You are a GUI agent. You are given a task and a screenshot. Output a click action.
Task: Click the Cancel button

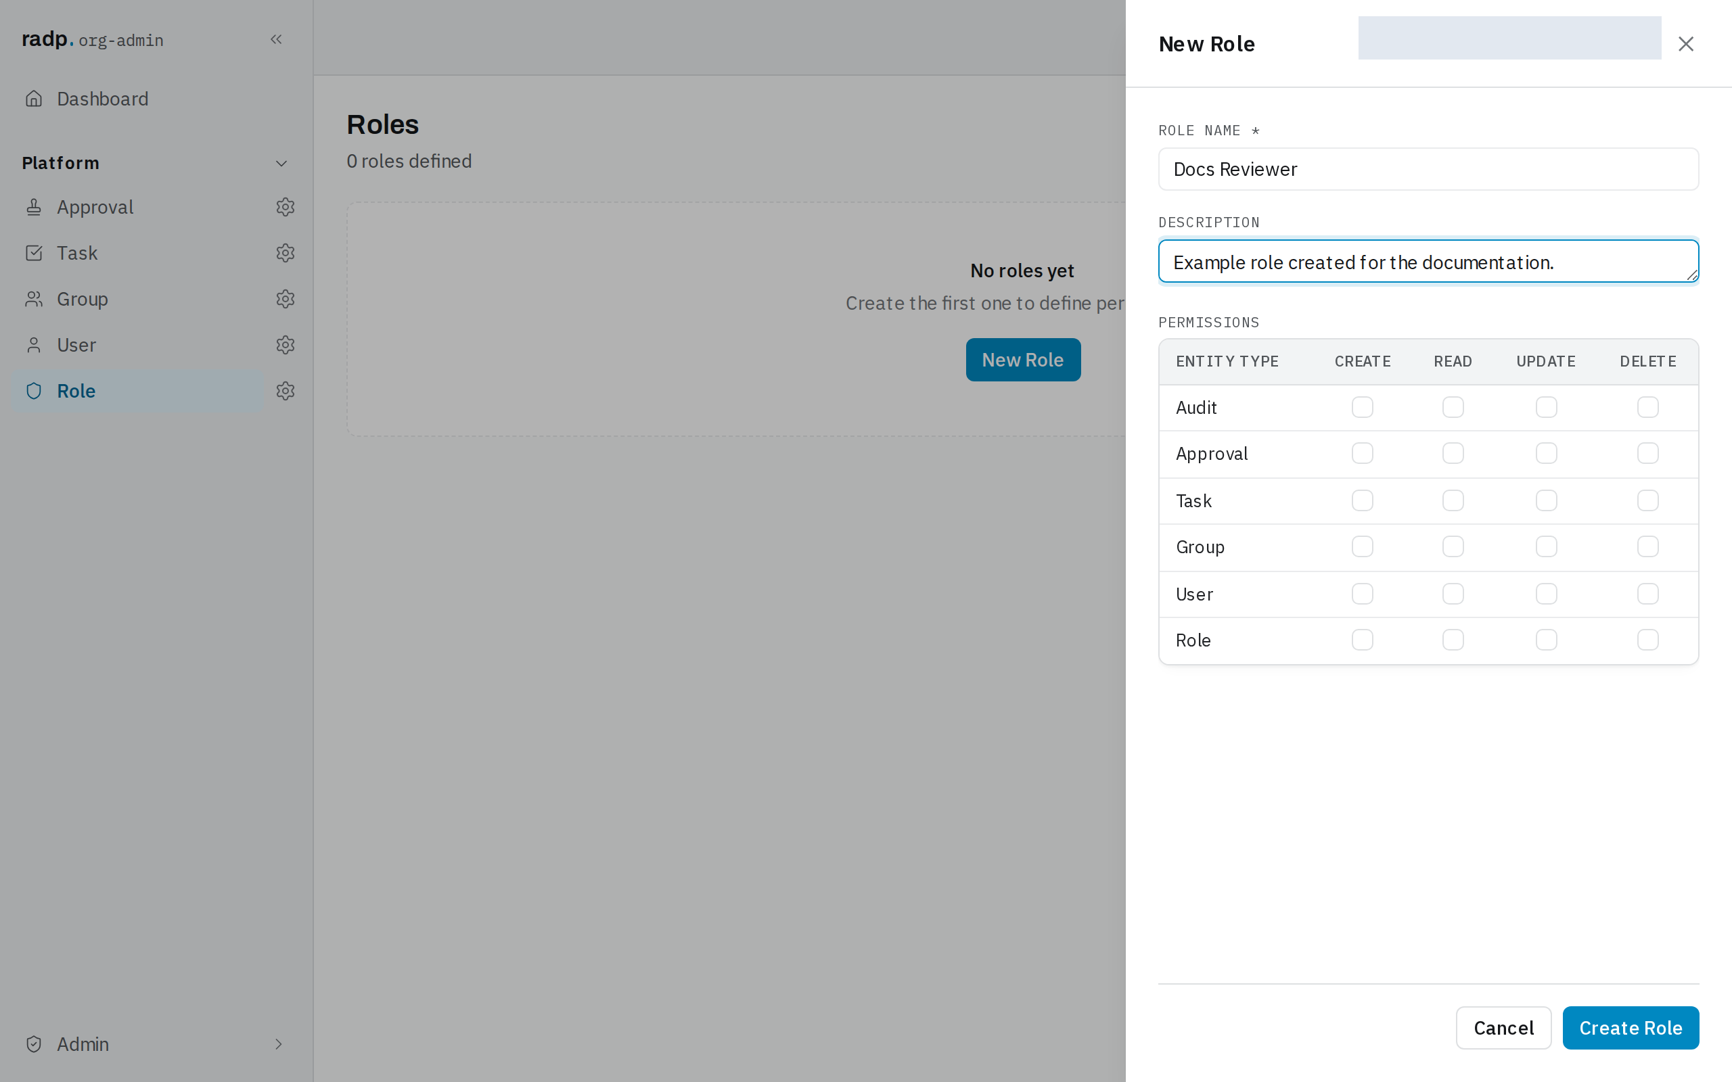tap(1504, 1028)
